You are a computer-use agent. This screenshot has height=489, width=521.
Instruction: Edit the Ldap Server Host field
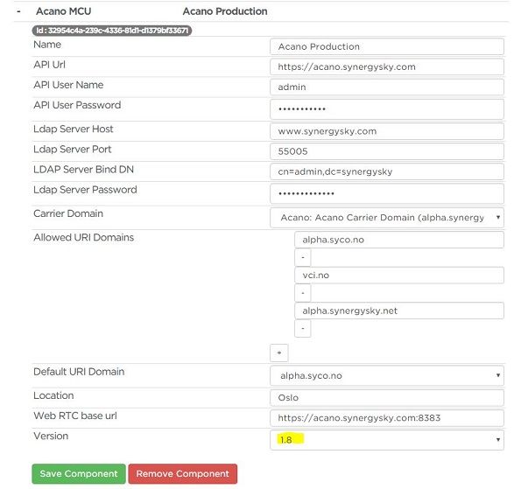pos(387,131)
